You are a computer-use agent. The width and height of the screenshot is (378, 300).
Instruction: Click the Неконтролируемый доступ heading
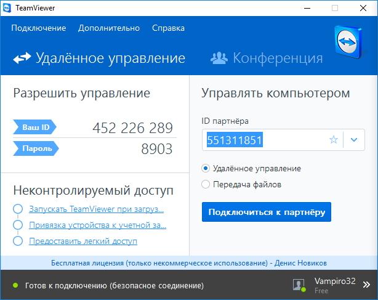(x=94, y=190)
